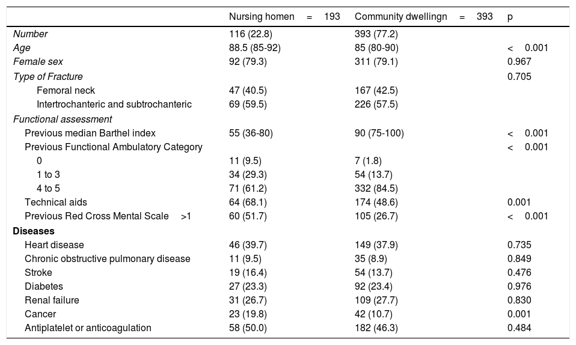
Task: Click the Female sex row label
Action: click(x=38, y=62)
